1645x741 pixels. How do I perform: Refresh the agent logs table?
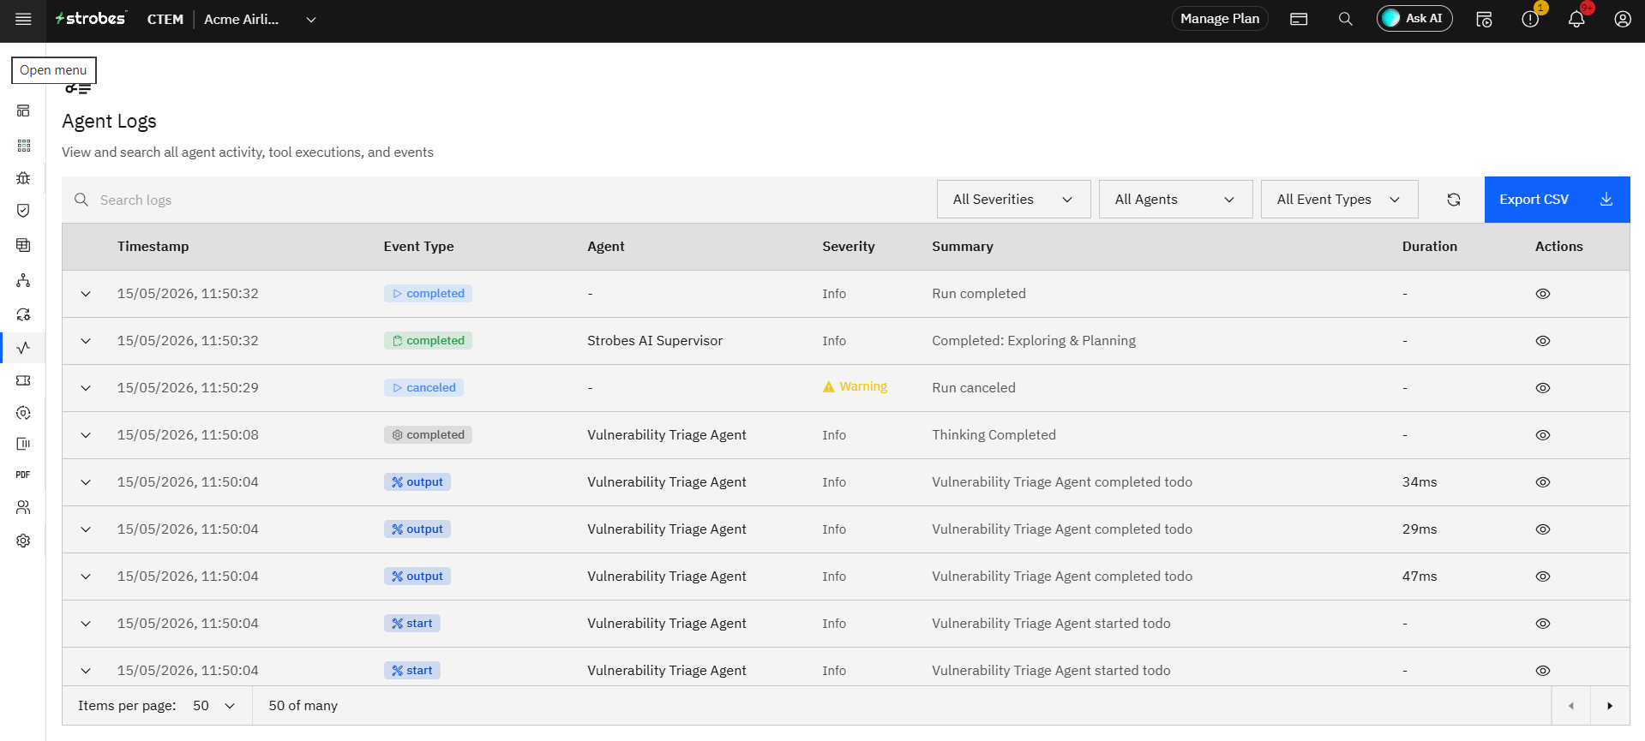point(1454,200)
